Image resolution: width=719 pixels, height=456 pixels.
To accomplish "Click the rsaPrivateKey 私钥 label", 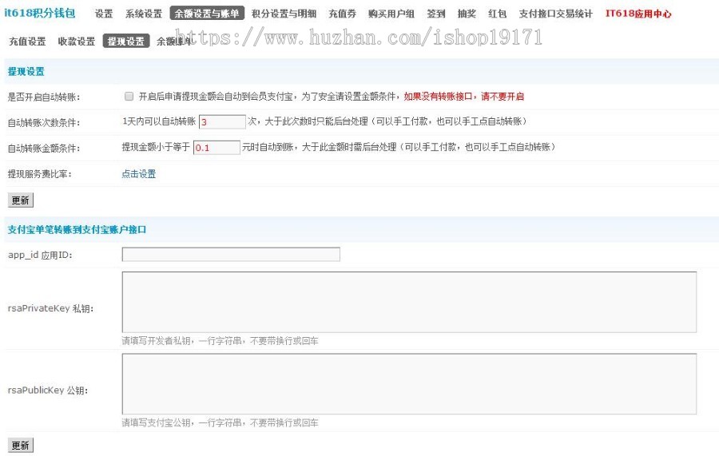I will coord(50,308).
